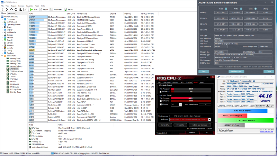
Task: Click the MaxxMem upload result icon
Action: point(267,106)
